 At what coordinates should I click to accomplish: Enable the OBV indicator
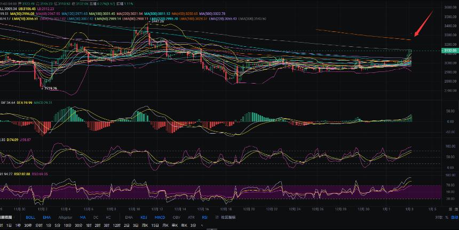click(177, 217)
